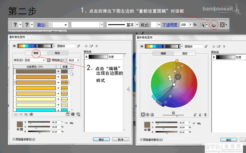
Task: Open the color mode menu icon beside the H field in the left dialog
Action: pyautogui.click(x=66, y=123)
